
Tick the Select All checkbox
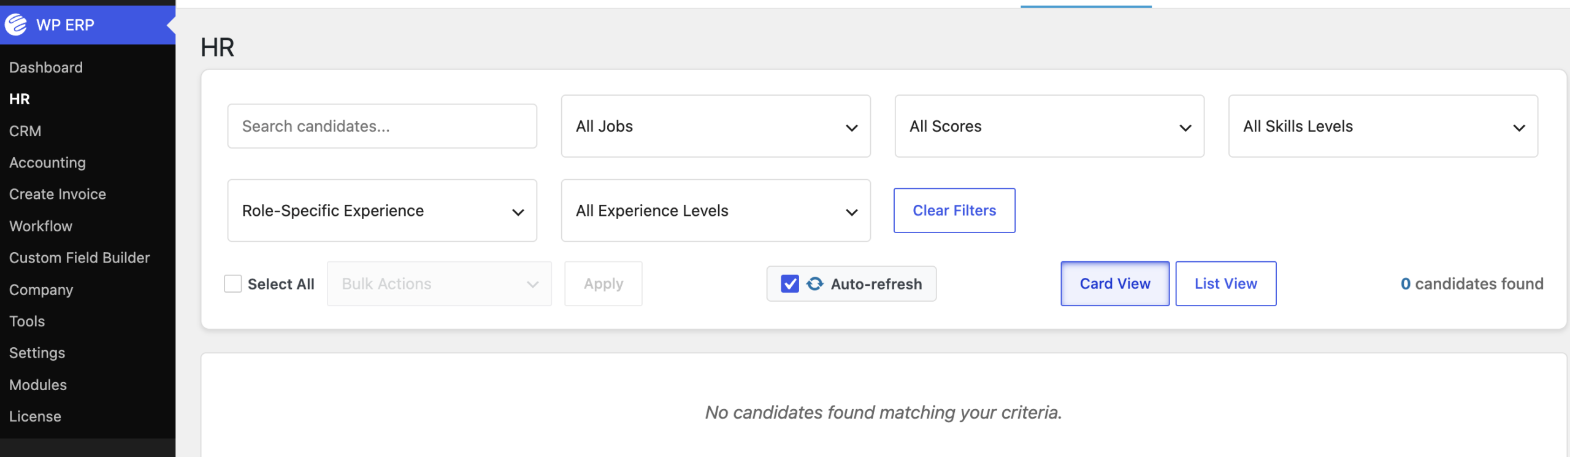pos(233,283)
